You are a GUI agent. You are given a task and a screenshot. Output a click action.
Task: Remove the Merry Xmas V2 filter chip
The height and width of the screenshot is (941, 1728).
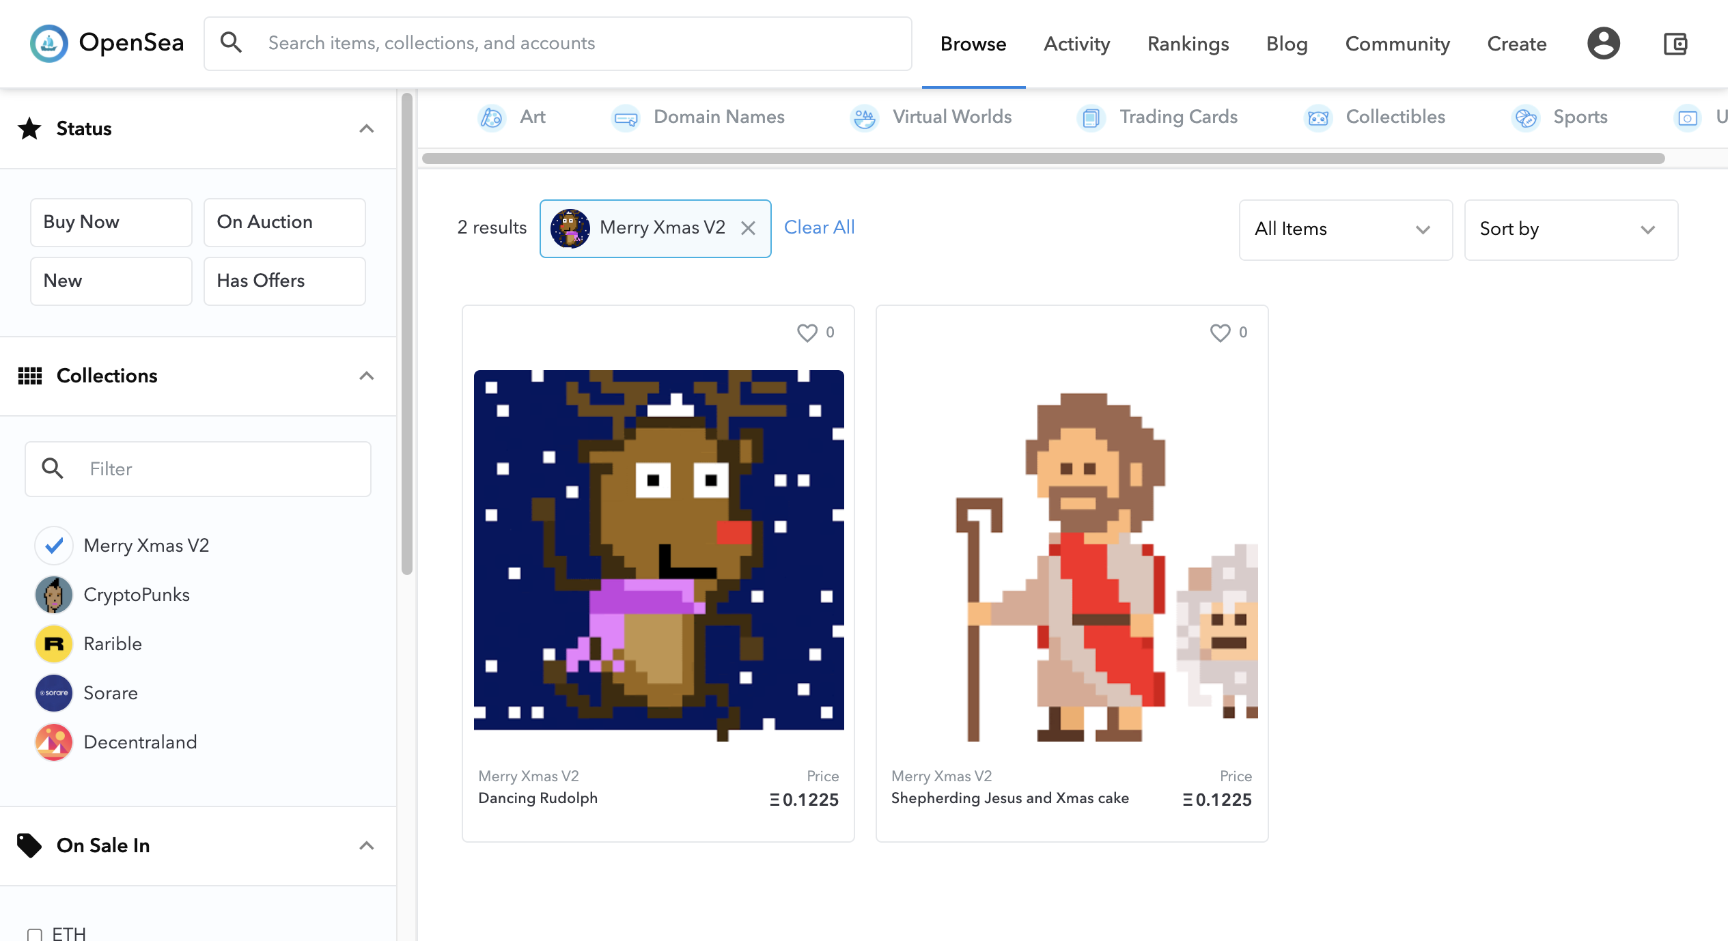tap(749, 228)
